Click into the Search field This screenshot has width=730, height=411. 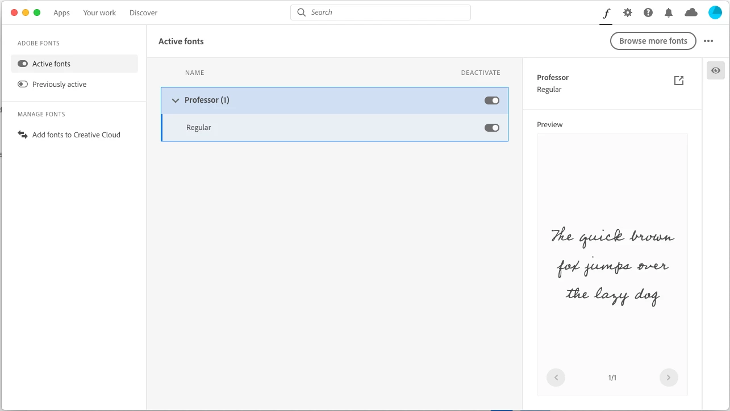(x=381, y=12)
